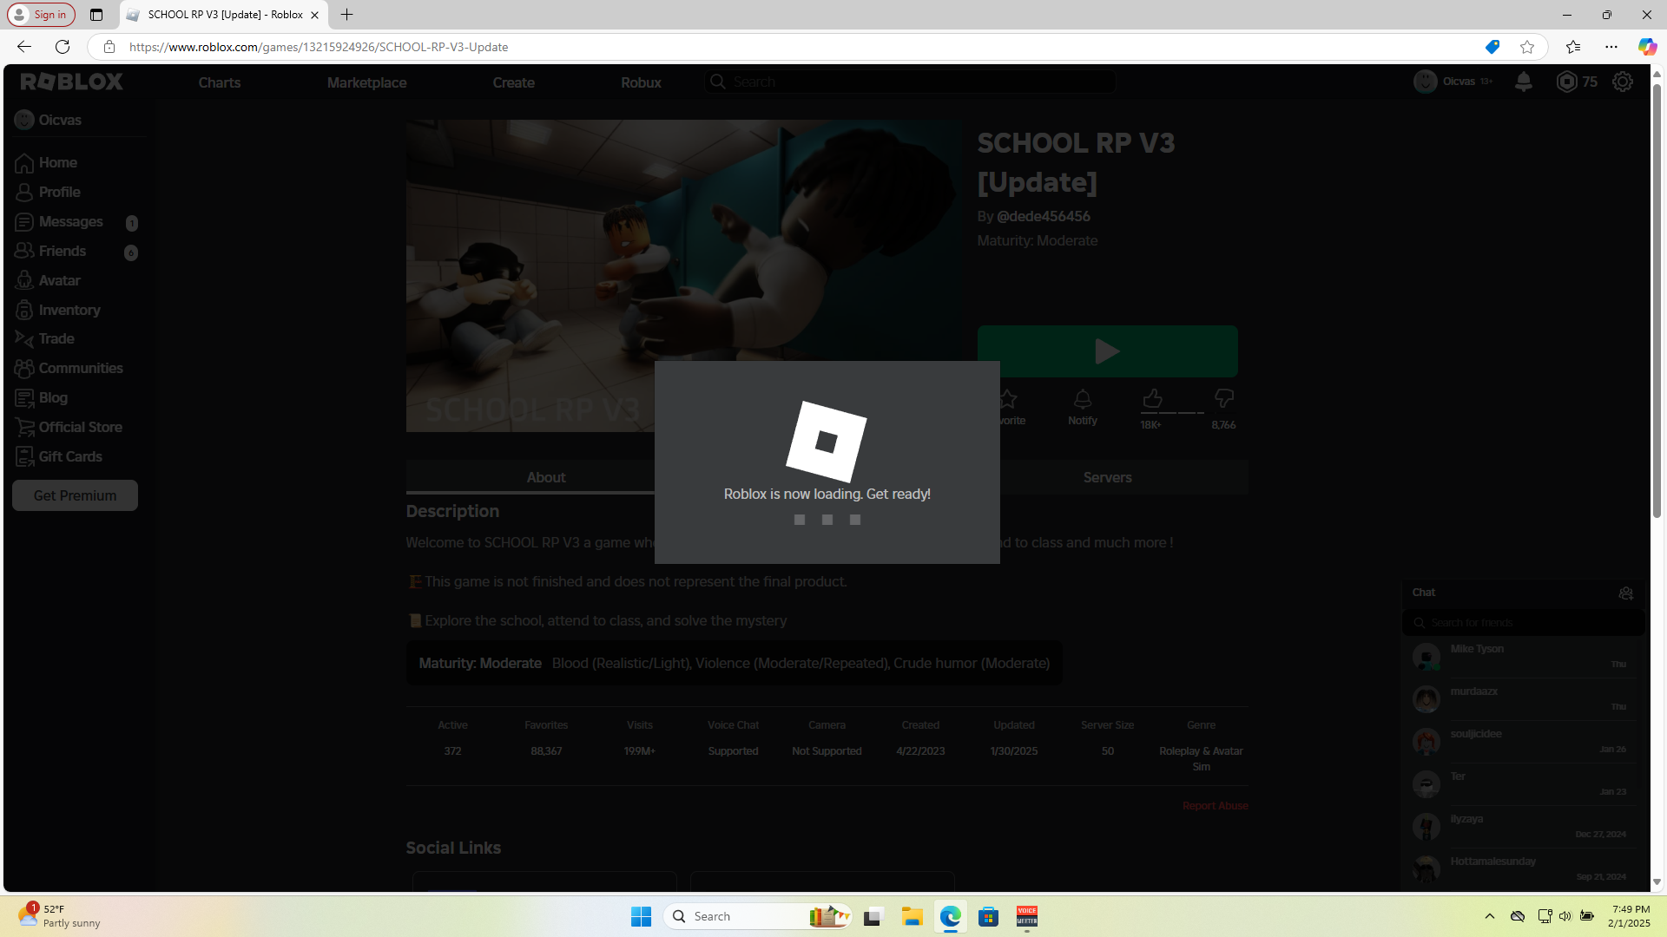Click the Get Premium button

coord(75,495)
